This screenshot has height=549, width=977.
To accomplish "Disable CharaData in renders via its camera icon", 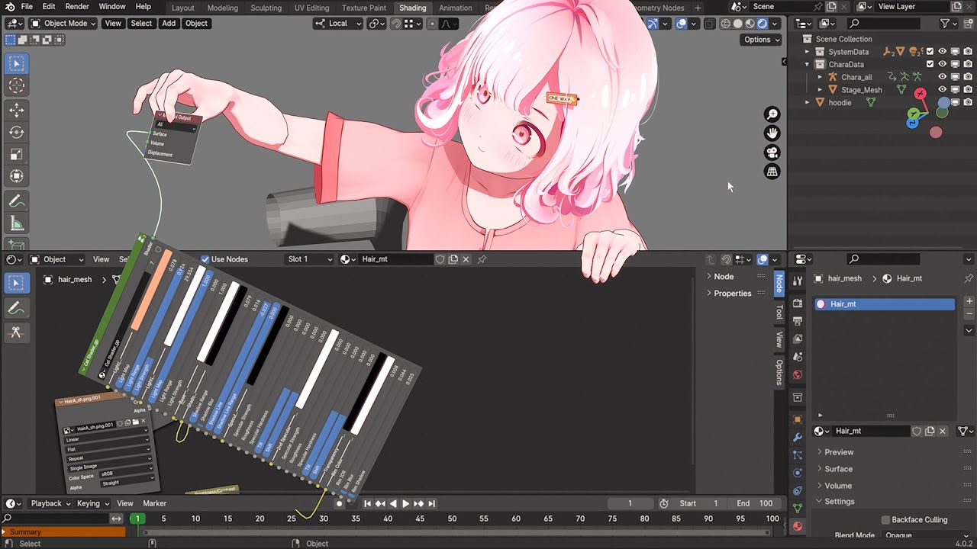I will point(968,64).
